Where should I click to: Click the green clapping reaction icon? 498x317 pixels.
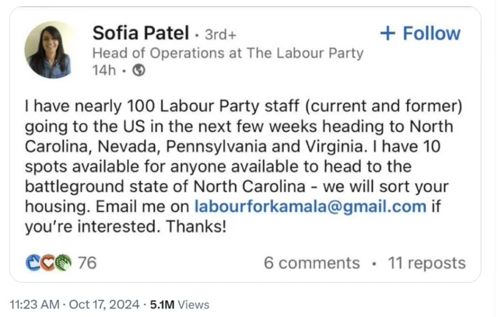(x=64, y=263)
